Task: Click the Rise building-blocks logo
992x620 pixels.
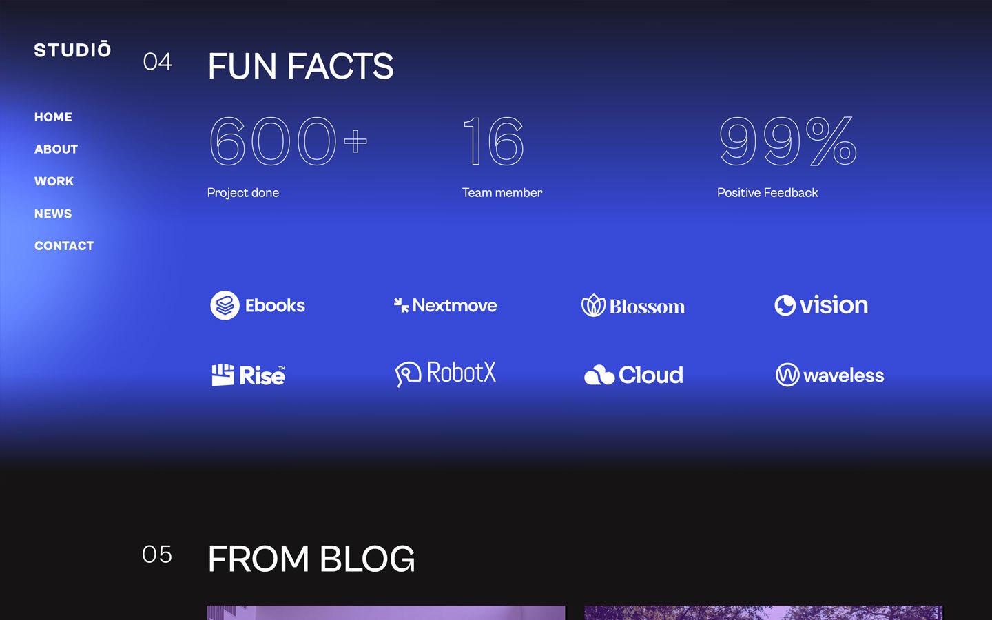Action: point(248,374)
